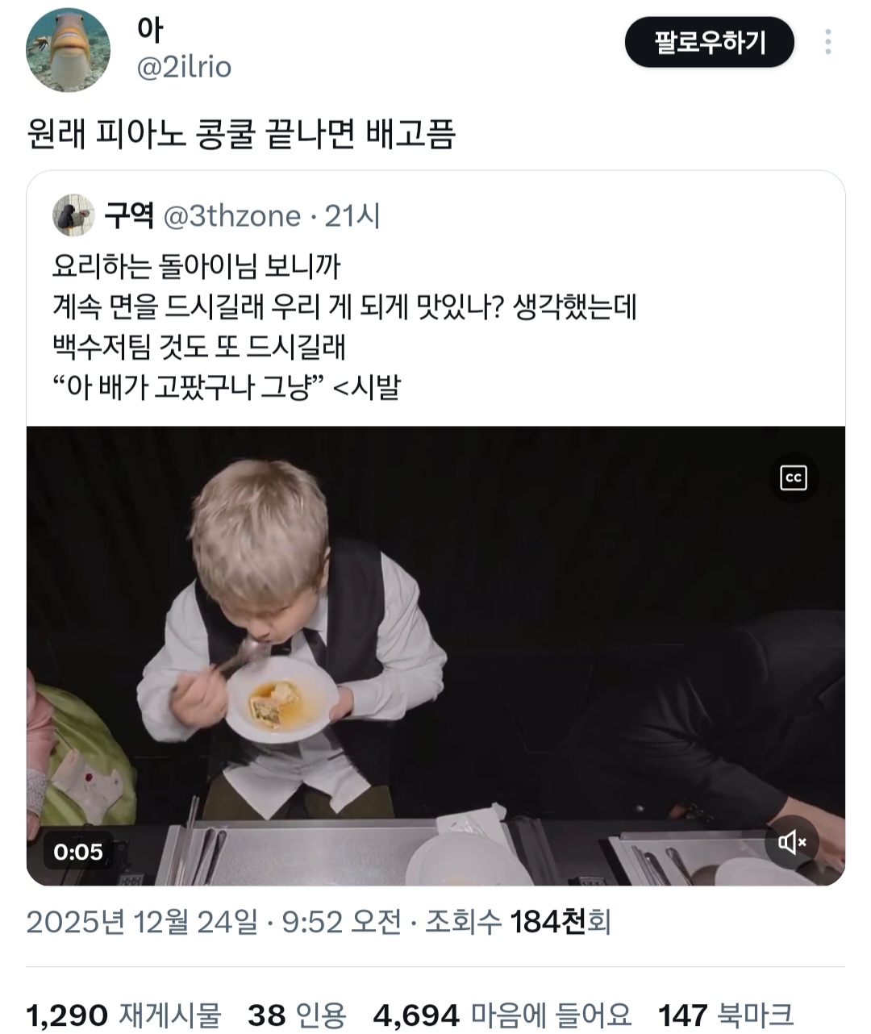Open display name 구역 in quoted tweet
The height and width of the screenshot is (1034, 871).
[x=129, y=215]
